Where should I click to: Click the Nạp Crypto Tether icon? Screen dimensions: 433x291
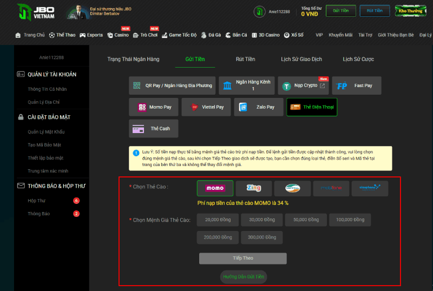(x=286, y=87)
